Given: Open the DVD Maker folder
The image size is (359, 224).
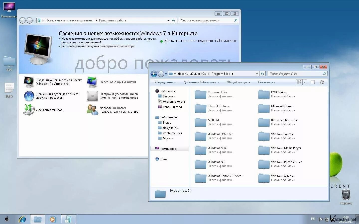Looking at the screenshot, I should [x=277, y=94].
